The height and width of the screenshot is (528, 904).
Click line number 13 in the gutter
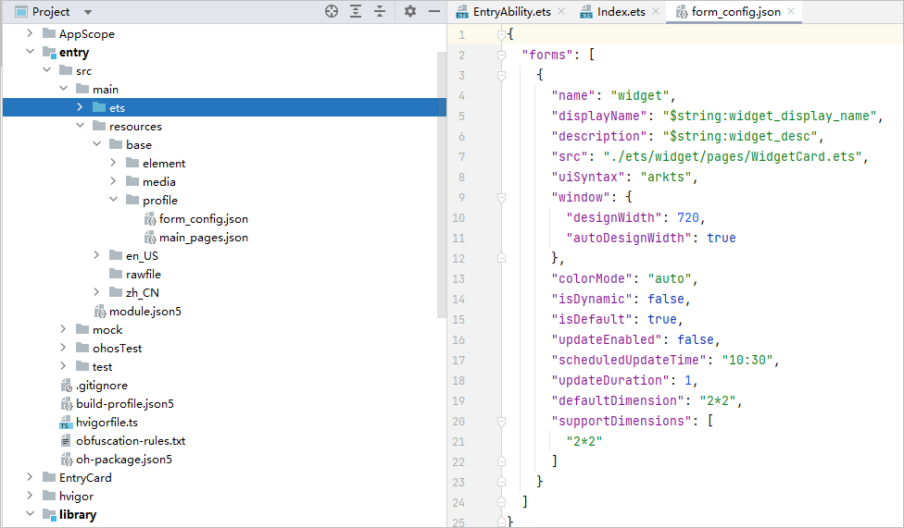(458, 278)
